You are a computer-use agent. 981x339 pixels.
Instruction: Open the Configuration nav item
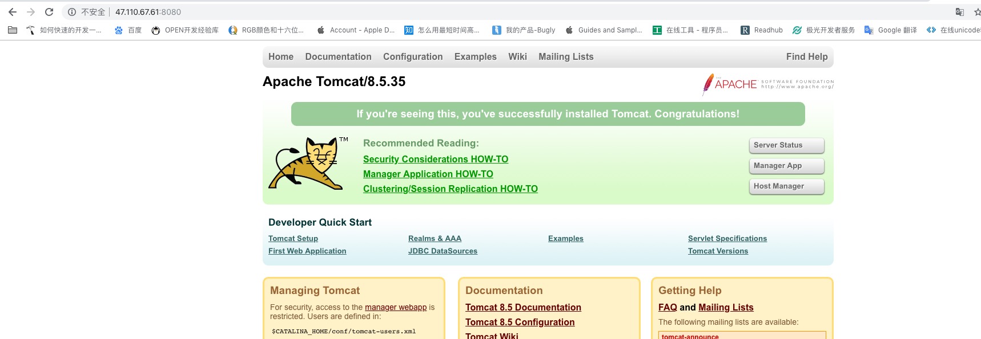pyautogui.click(x=413, y=56)
